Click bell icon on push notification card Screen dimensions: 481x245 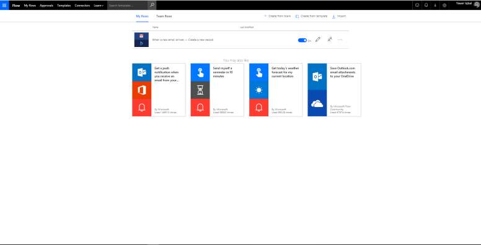[142, 108]
